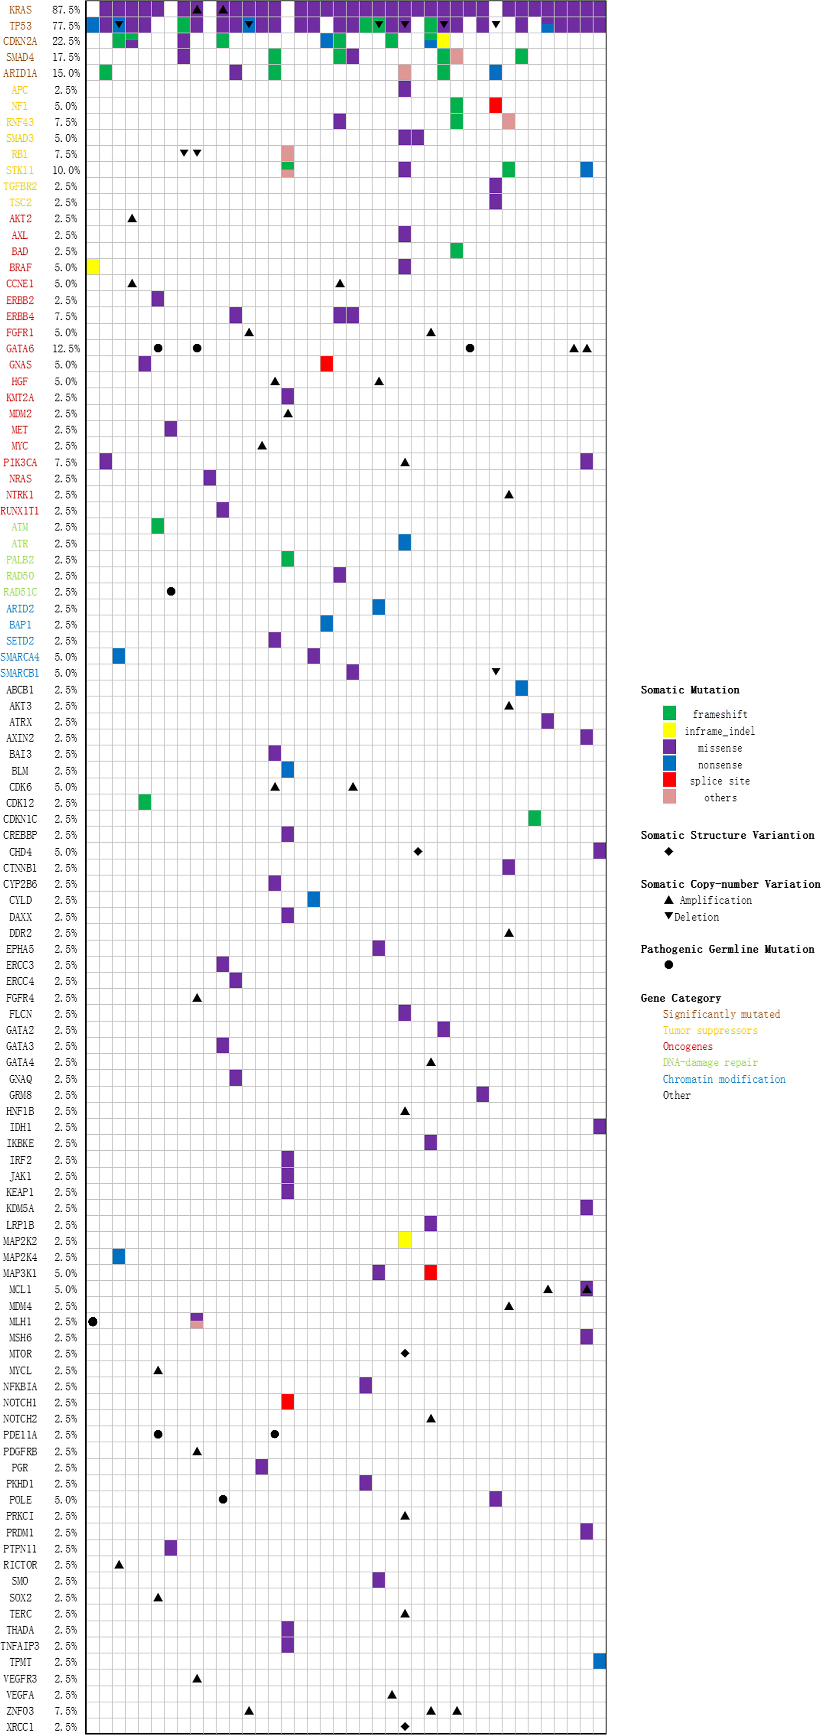This screenshot has width=821, height=1735.
Task: Click the KRAS gene label
Action: (x=20, y=9)
